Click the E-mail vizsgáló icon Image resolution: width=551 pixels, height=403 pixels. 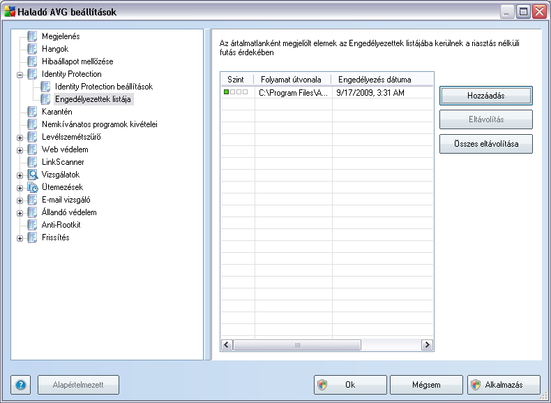[x=32, y=200]
